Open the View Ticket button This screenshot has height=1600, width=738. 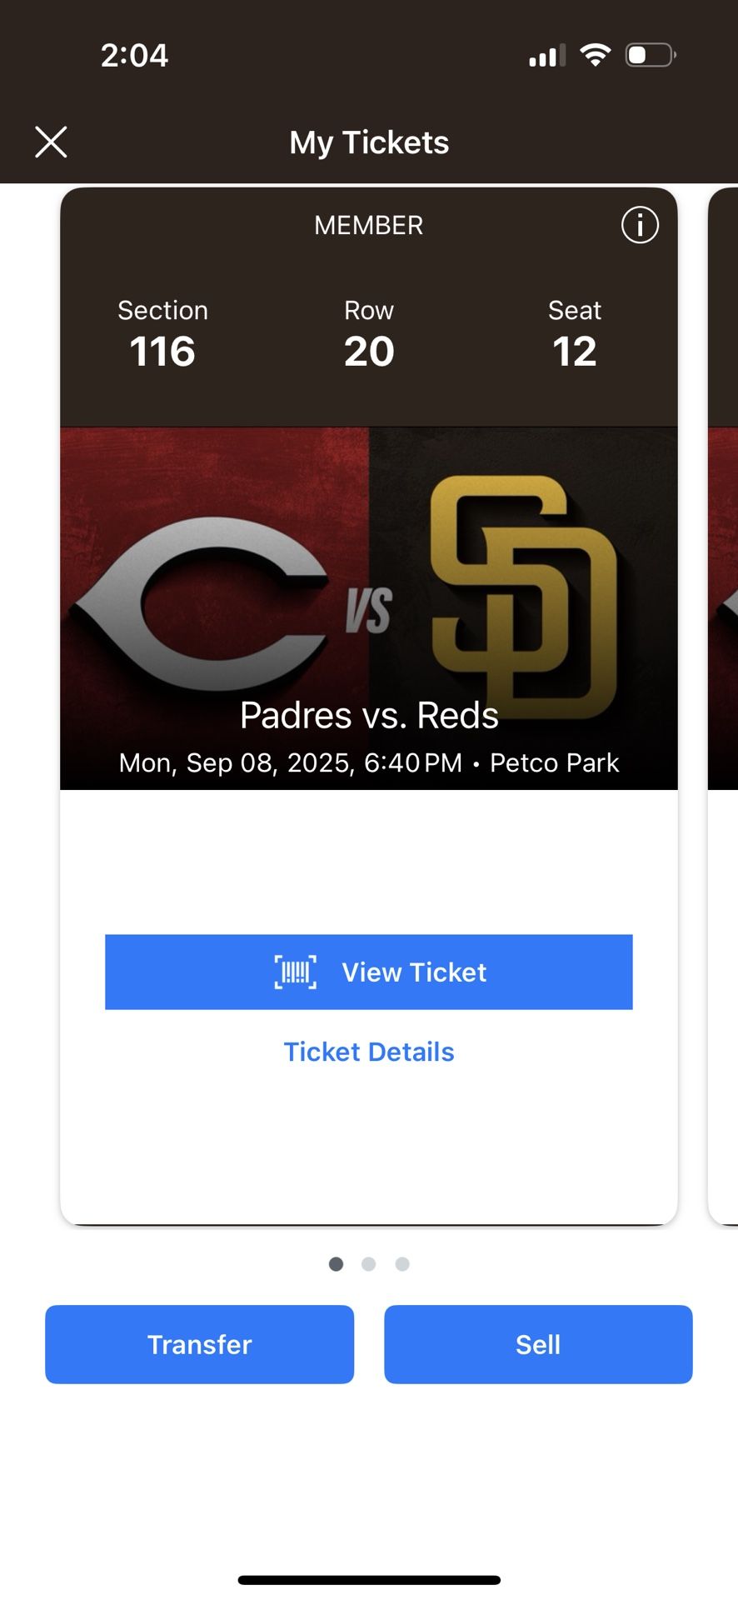[x=414, y=972]
